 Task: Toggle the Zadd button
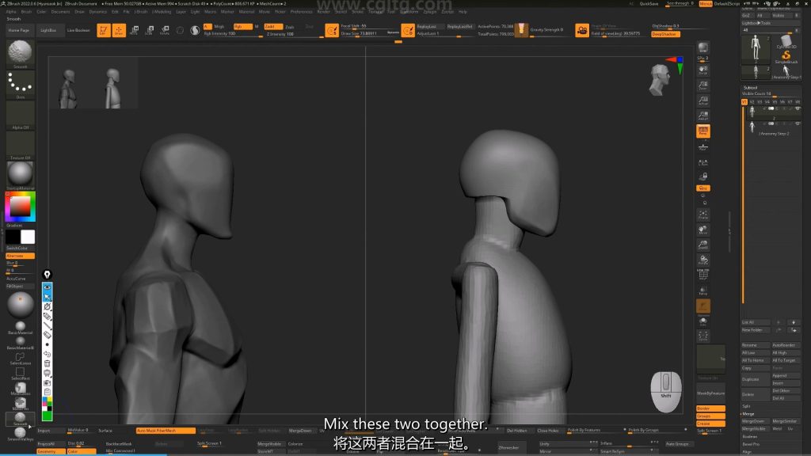point(272,26)
